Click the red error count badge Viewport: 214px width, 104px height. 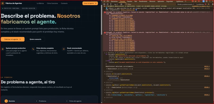193,1
